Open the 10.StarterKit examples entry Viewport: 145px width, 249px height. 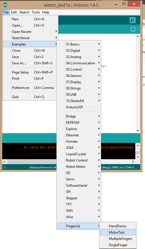79,101
